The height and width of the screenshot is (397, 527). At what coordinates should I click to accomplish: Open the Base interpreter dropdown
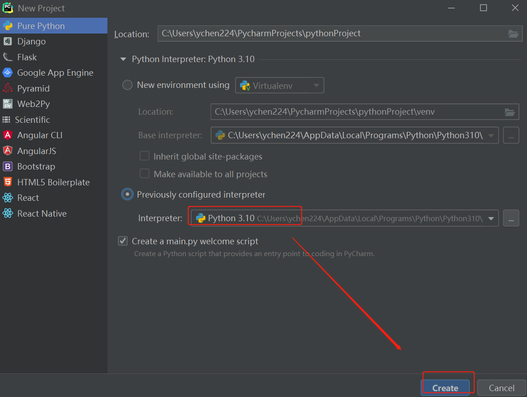pos(491,136)
